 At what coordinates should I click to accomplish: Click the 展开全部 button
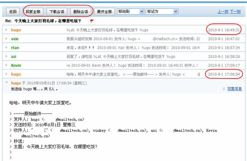[104, 11]
